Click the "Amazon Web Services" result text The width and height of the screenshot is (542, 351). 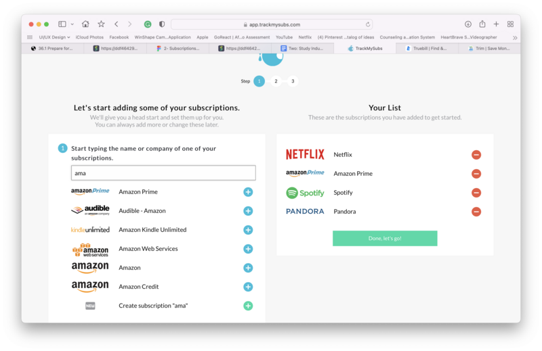pos(148,249)
